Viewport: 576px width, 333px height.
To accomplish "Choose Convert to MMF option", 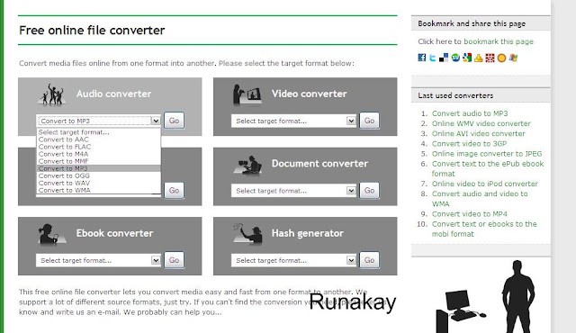I will tap(98, 161).
